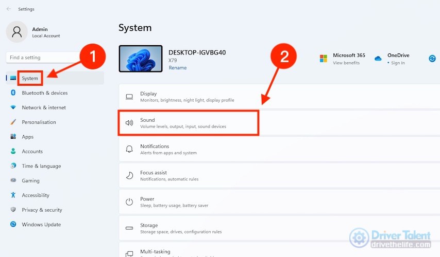Click the Privacy & security shield icon
Viewport: 440px width, 257px height.
(x=13, y=209)
